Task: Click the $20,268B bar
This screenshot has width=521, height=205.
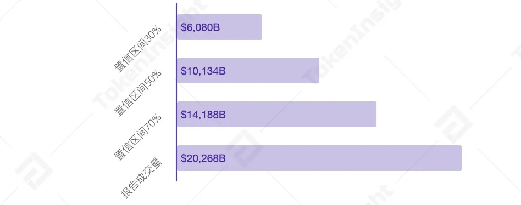Action: coord(319,158)
